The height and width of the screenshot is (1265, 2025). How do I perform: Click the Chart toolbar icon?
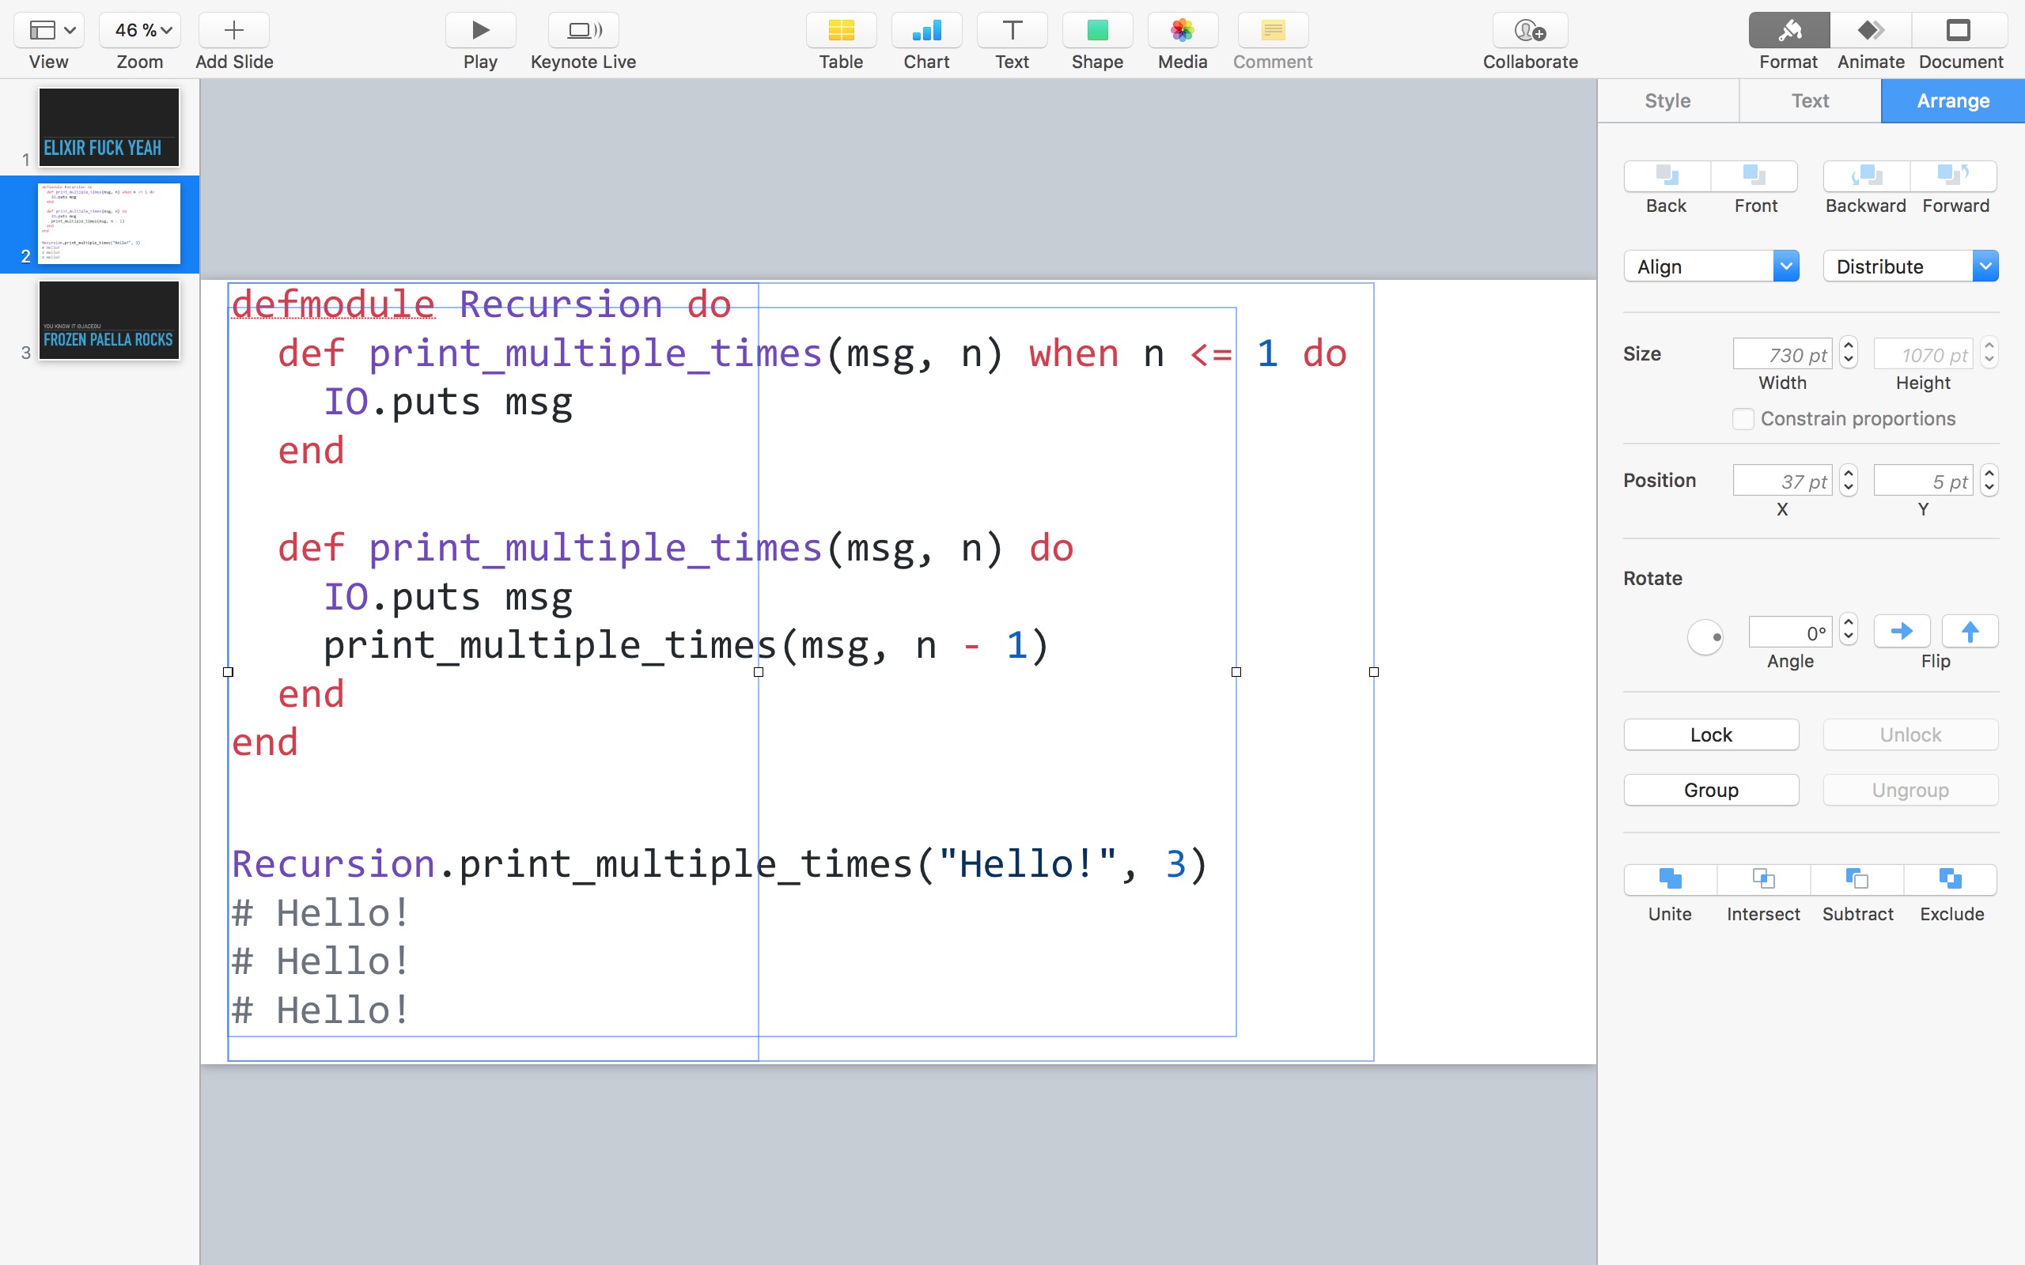click(x=926, y=31)
